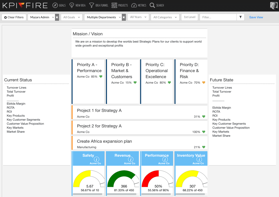This screenshot has height=197, width=279.
Task: Open Create Africa expansion plan
Action: click(140, 143)
